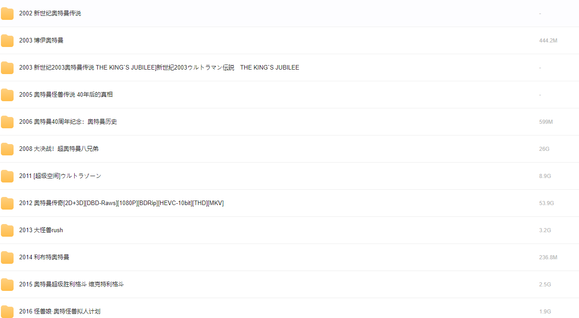Viewport: 579px width, 318px height.
Task: Open 2016 怪兽娘·奥特怪兽拟人计划 name
Action: [60, 312]
